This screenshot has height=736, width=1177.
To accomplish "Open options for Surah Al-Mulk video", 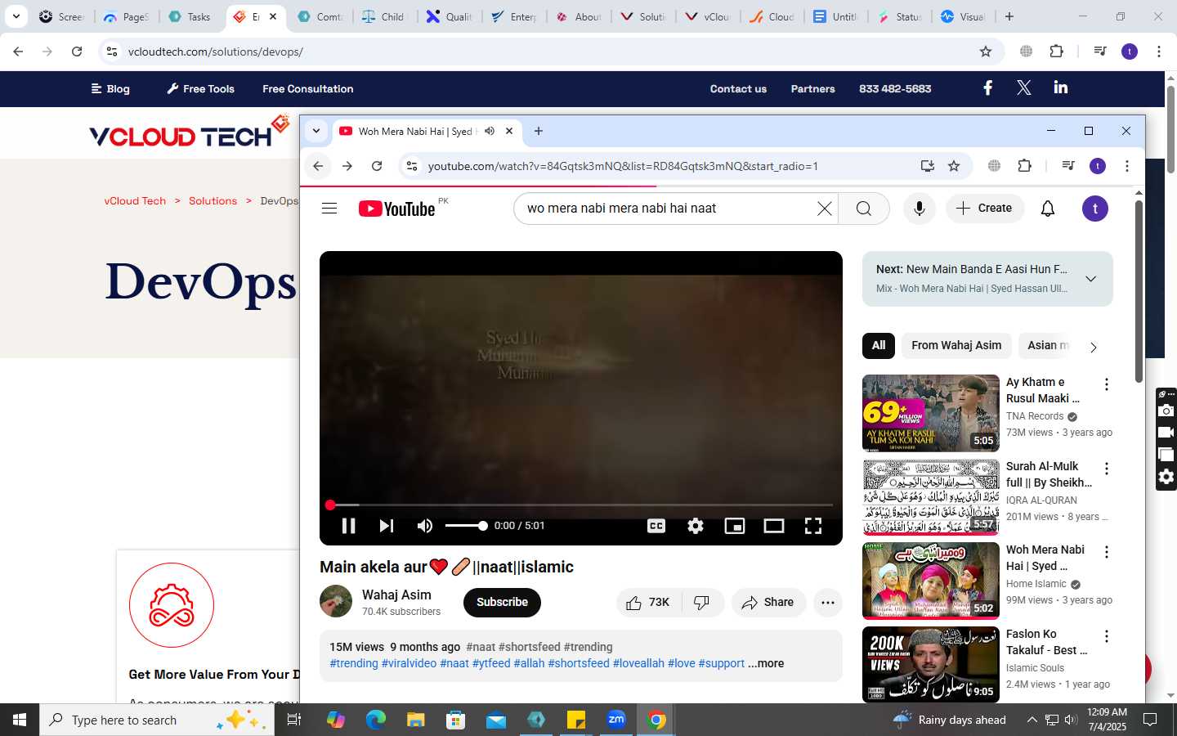I will pos(1107,469).
